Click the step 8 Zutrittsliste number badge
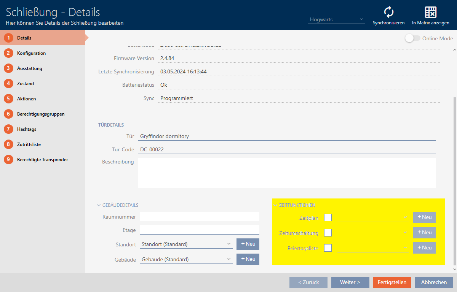 point(8,144)
